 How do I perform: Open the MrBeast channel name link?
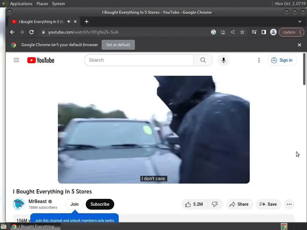pyautogui.click(x=37, y=201)
